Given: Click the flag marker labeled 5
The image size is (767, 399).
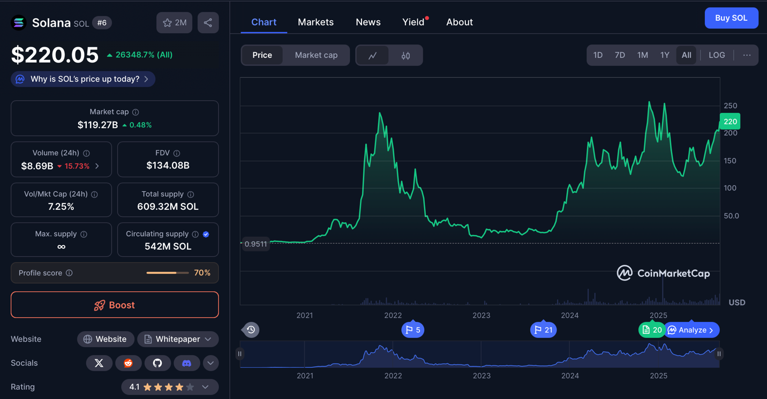Looking at the screenshot, I should pos(413,330).
